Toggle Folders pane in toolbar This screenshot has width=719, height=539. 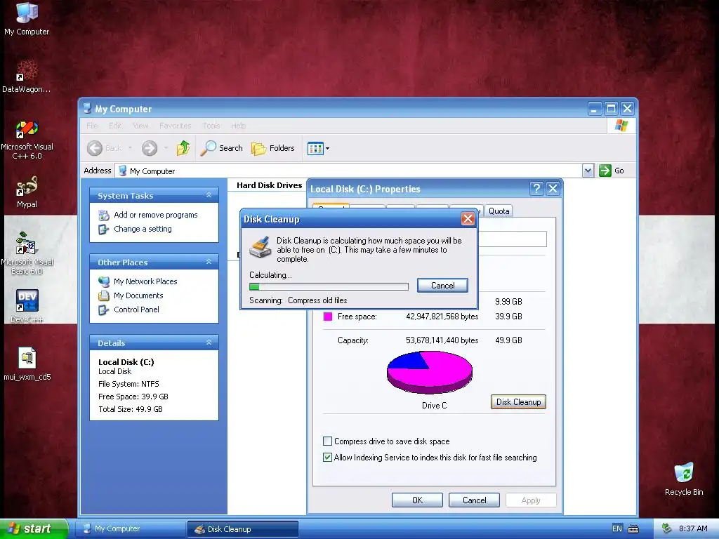tap(273, 148)
